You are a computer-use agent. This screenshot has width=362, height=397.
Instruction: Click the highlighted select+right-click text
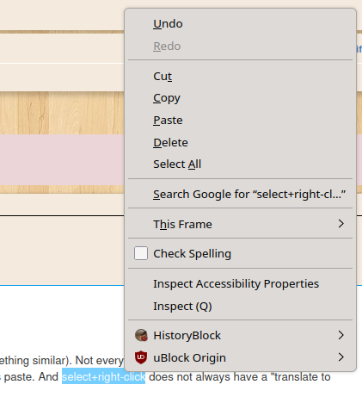pos(103,376)
